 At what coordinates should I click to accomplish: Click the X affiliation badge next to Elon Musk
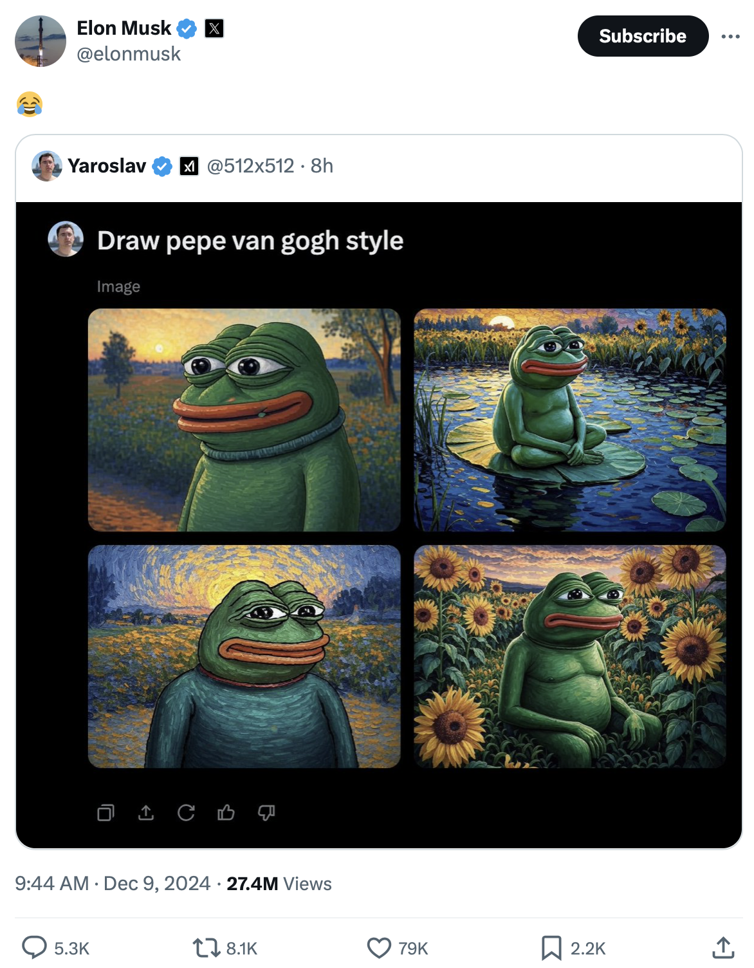coord(214,28)
